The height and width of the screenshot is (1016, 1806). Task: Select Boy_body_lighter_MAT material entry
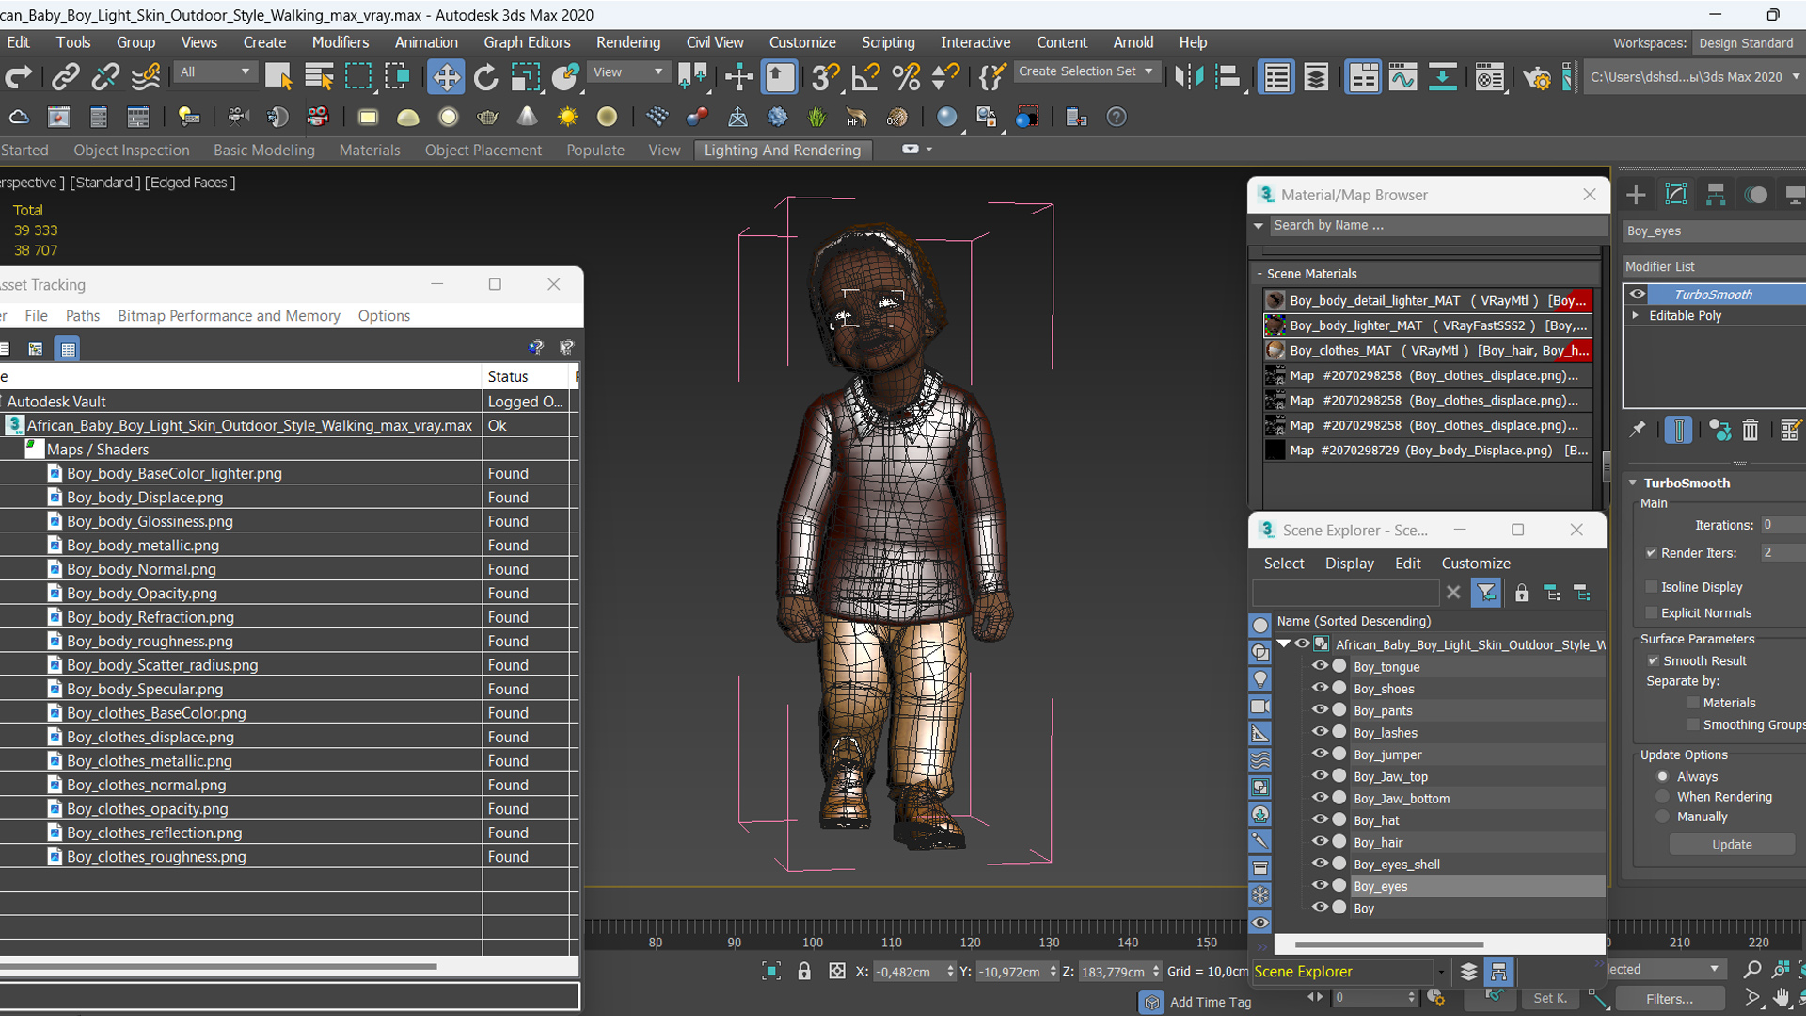tap(1427, 325)
